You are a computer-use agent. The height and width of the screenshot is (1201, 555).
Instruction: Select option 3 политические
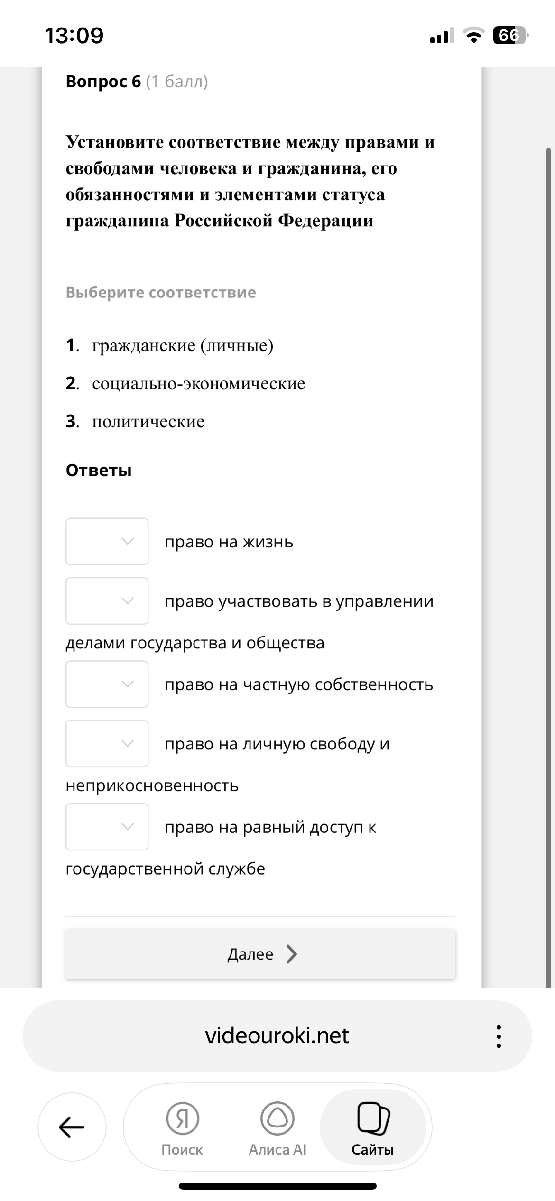[x=147, y=421]
